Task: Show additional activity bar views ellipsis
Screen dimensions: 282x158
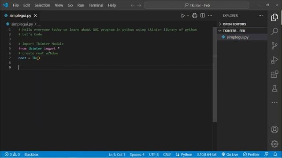Action: (275, 102)
